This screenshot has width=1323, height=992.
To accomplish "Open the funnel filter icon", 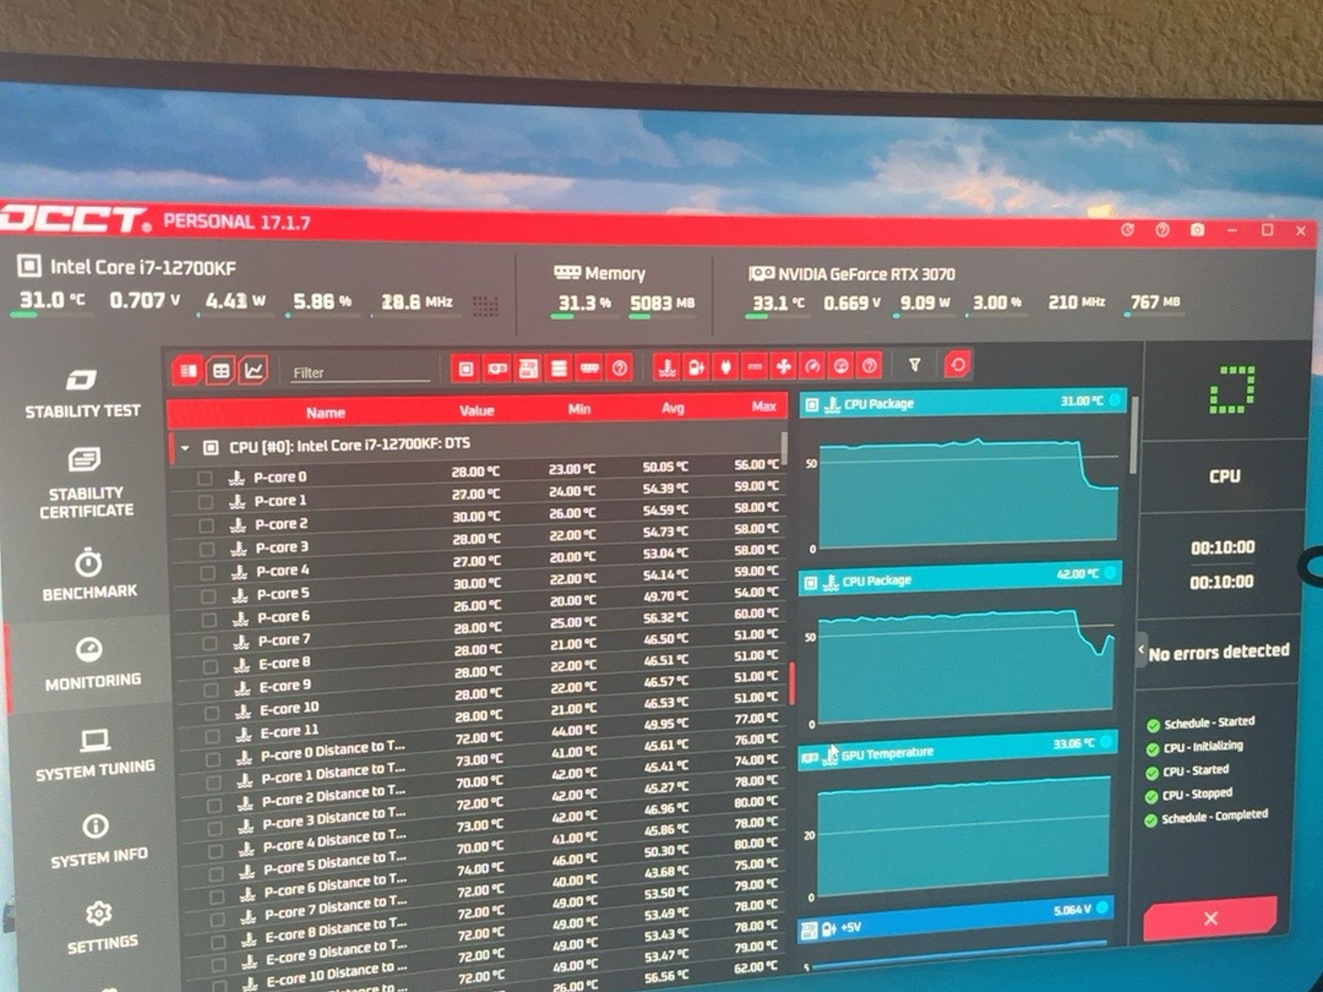I will click(915, 366).
